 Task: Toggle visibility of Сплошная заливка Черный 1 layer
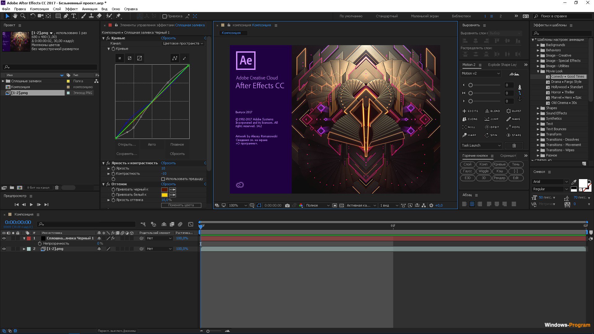pos(3,238)
